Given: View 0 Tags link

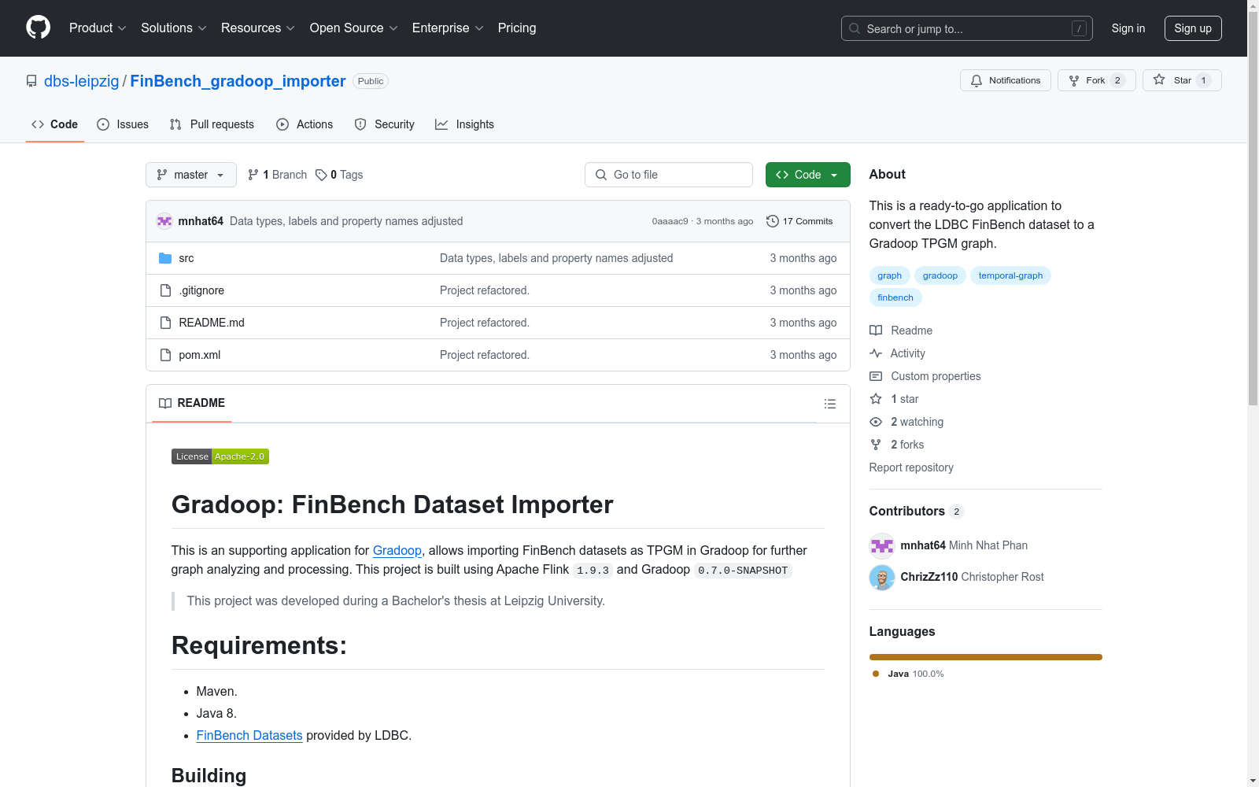Looking at the screenshot, I should point(339,175).
